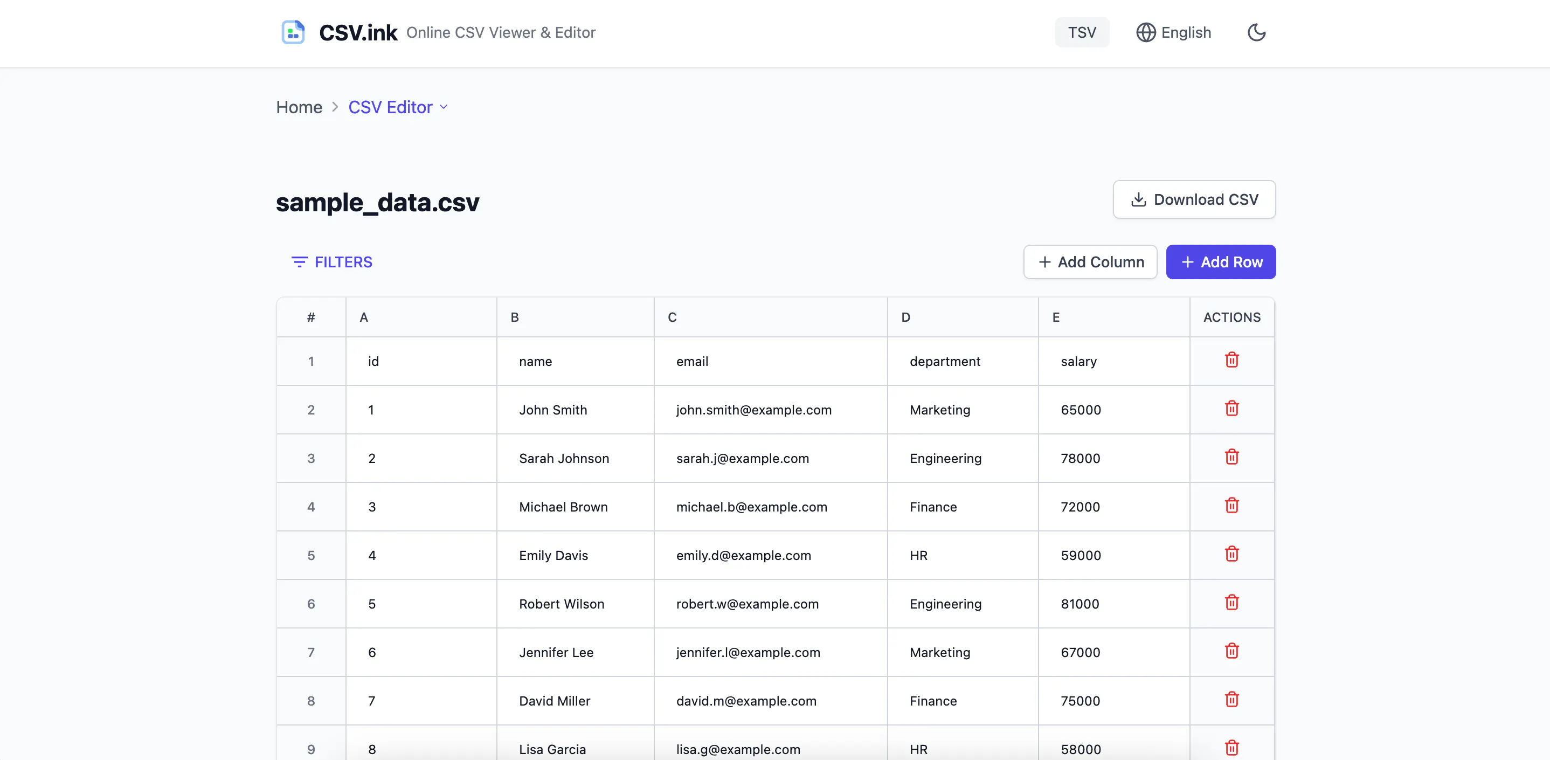Delete the John Smith row
1550x760 pixels.
pos(1231,409)
